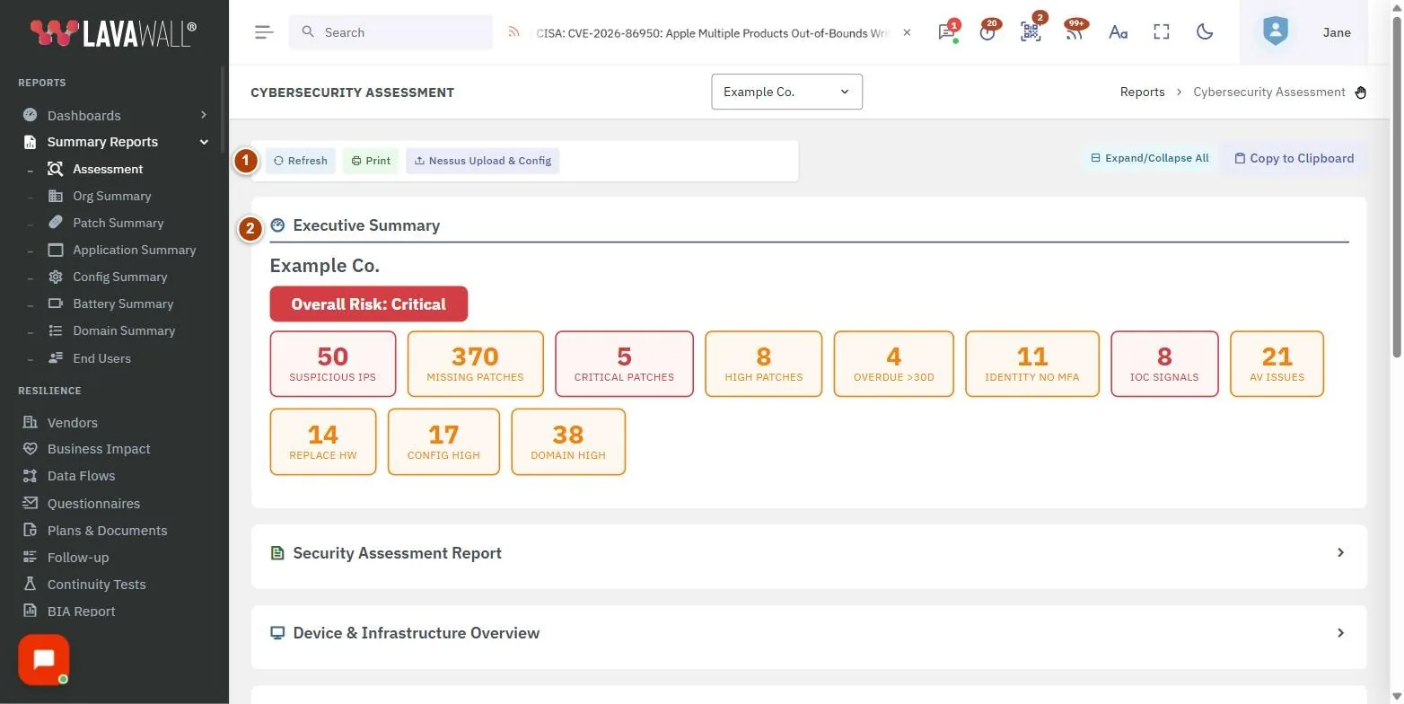Viewport: 1404px width, 704px height.
Task: Open Nessus Upload & Config
Action: pyautogui.click(x=482, y=161)
